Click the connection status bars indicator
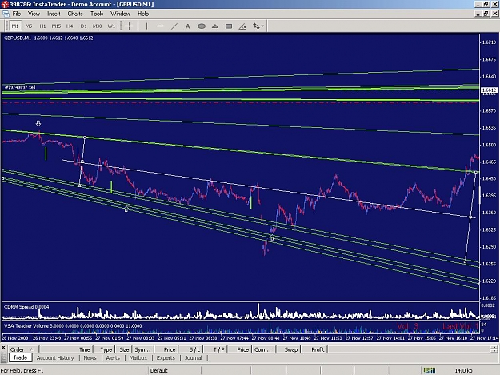Viewport: 500px width, 375px height. click(430, 370)
